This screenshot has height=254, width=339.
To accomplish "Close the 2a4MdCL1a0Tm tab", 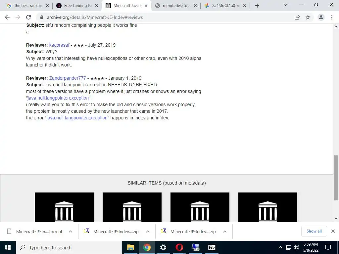I will pyautogui.click(x=245, y=6).
